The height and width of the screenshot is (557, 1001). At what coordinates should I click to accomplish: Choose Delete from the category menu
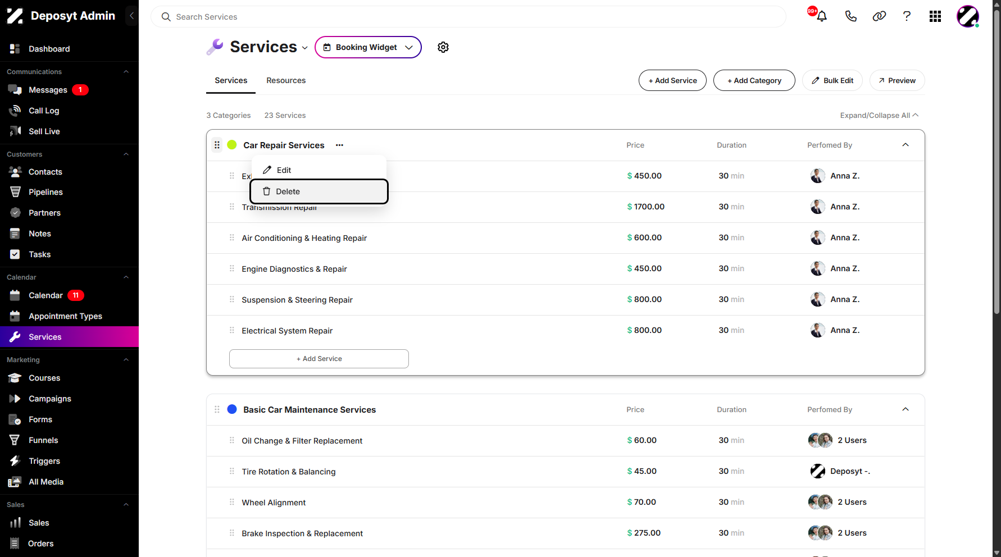click(x=319, y=191)
